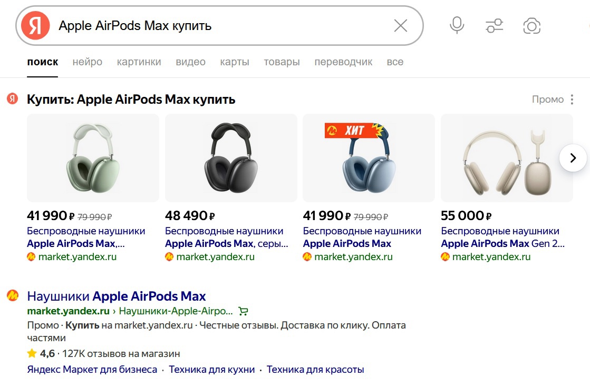Switch to the «картинки» tab
The width and height of the screenshot is (590, 387).
pos(139,62)
